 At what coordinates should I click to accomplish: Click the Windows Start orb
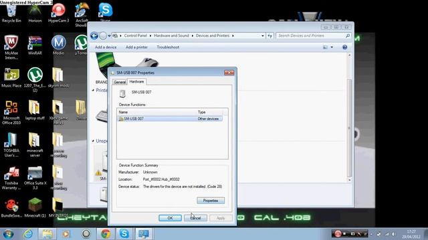[8, 234]
